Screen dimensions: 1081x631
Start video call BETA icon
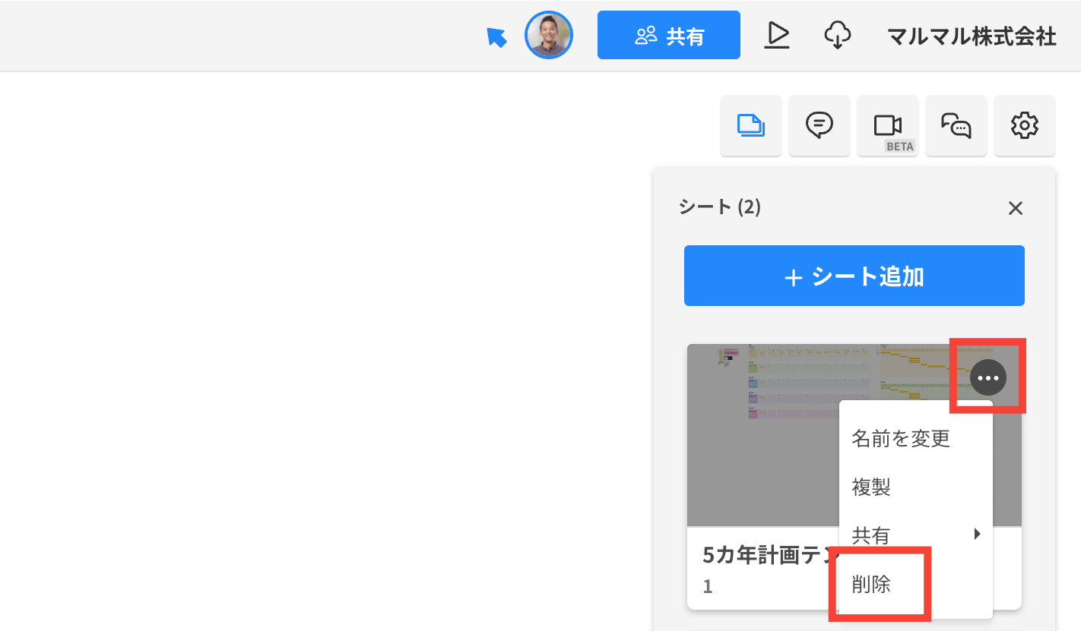coord(888,125)
